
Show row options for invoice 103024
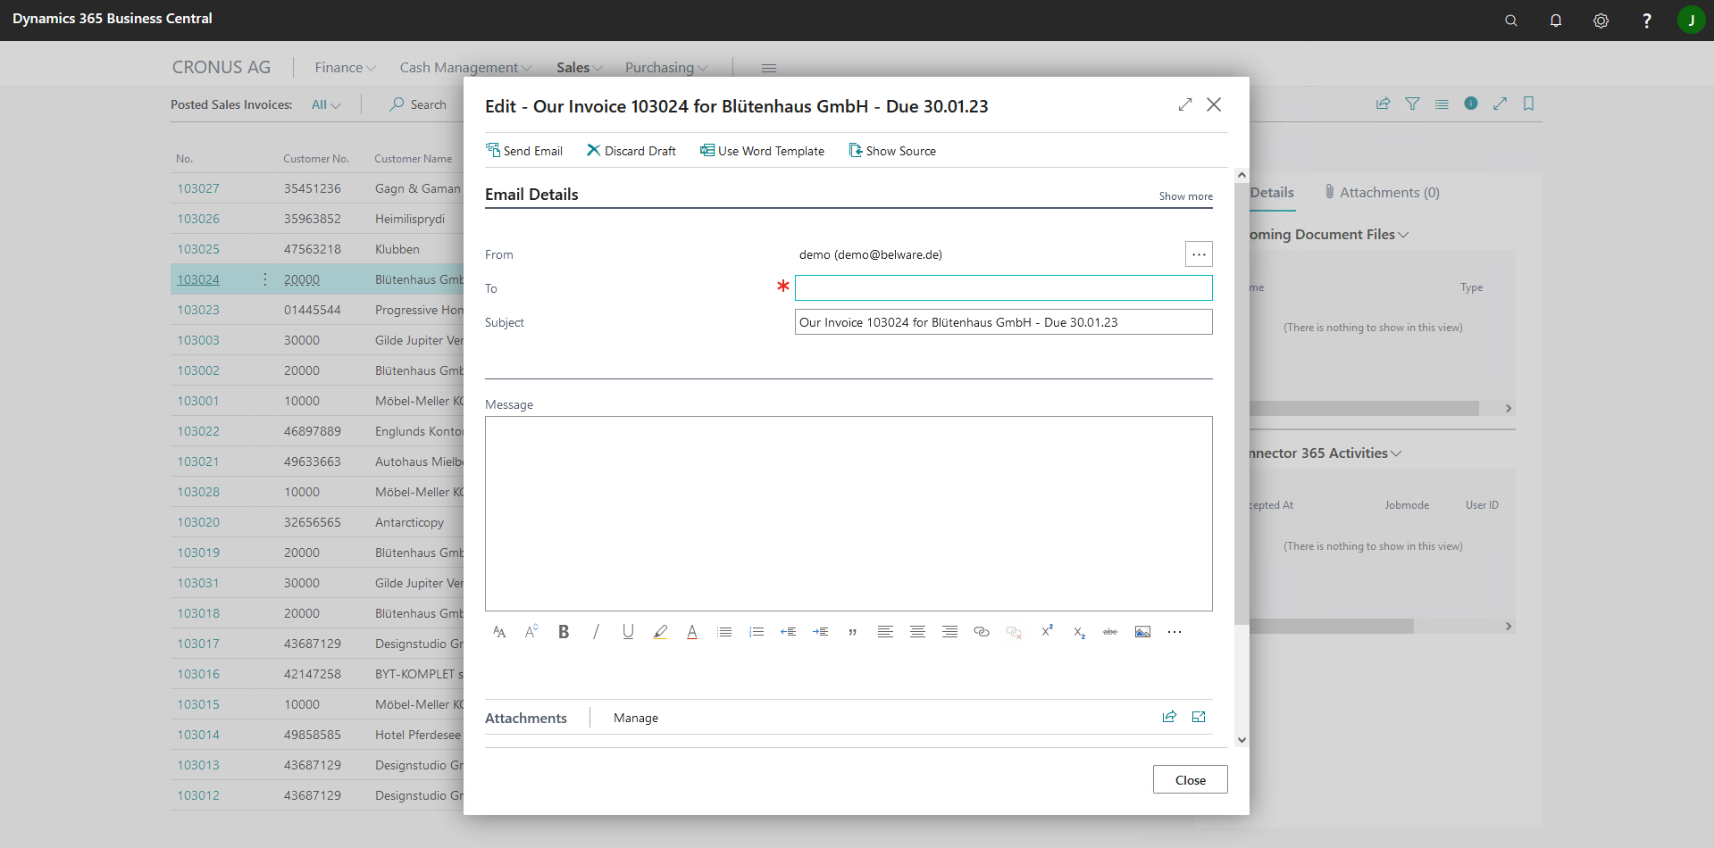pyautogui.click(x=265, y=279)
